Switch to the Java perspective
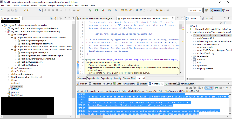Screen dimensions: 232x119 pyautogui.click(x=226, y=10)
